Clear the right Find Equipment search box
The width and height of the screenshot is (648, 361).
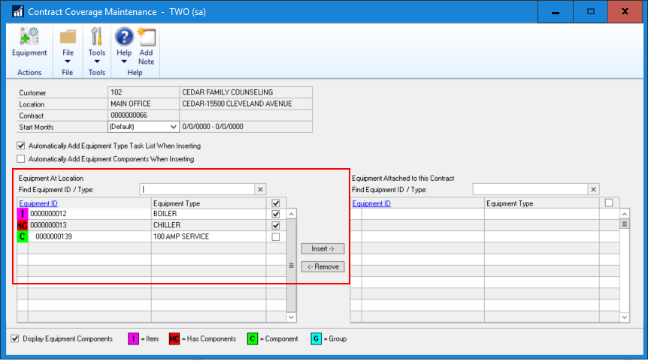[x=593, y=190]
